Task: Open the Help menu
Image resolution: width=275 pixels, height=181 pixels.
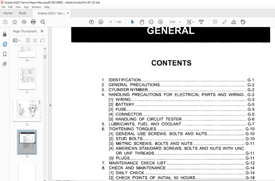Action: pyautogui.click(x=47, y=7)
